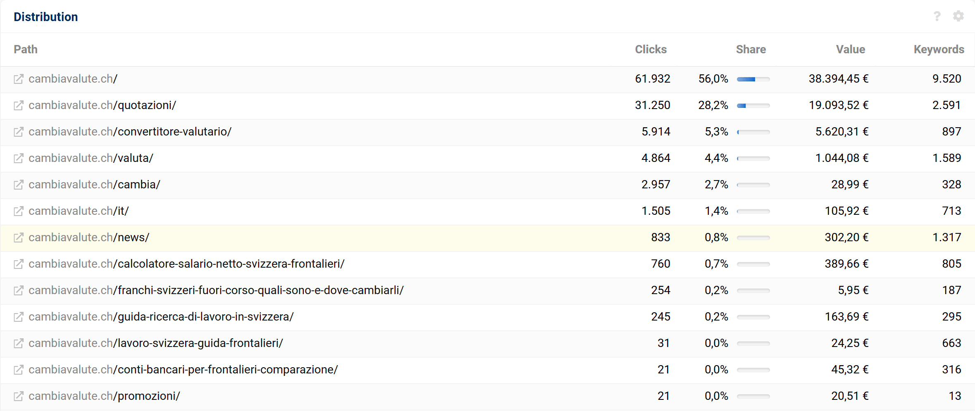975x411 pixels.
Task: Sort by Keywords column header
Action: (x=939, y=50)
